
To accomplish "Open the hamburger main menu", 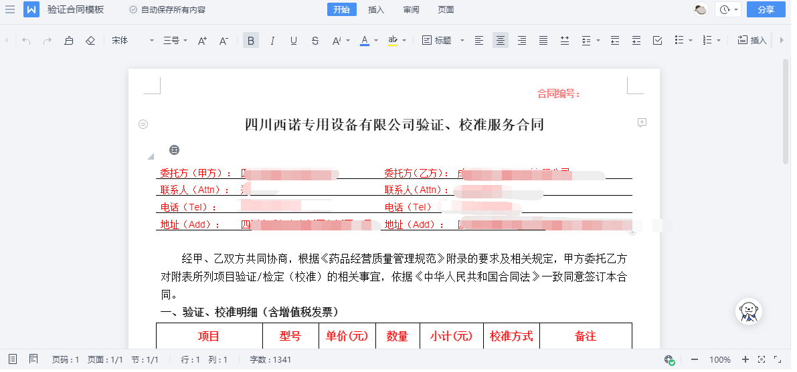I will [9, 9].
